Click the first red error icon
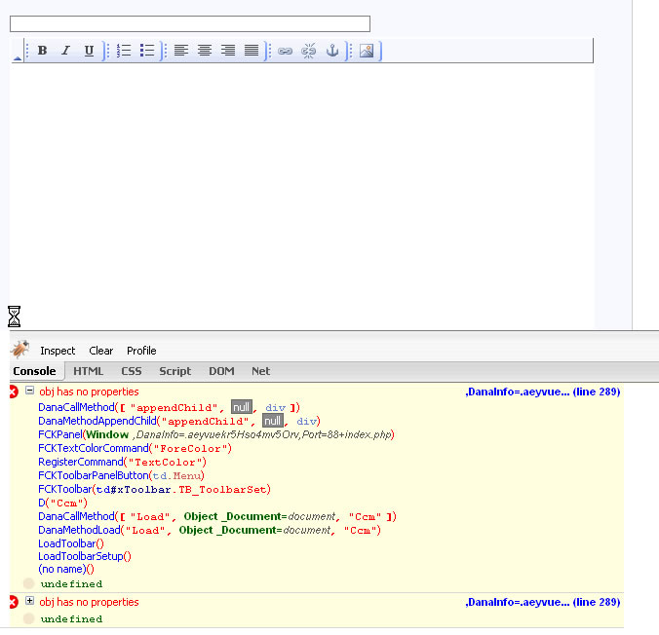Image resolution: width=659 pixels, height=635 pixels. tap(14, 392)
